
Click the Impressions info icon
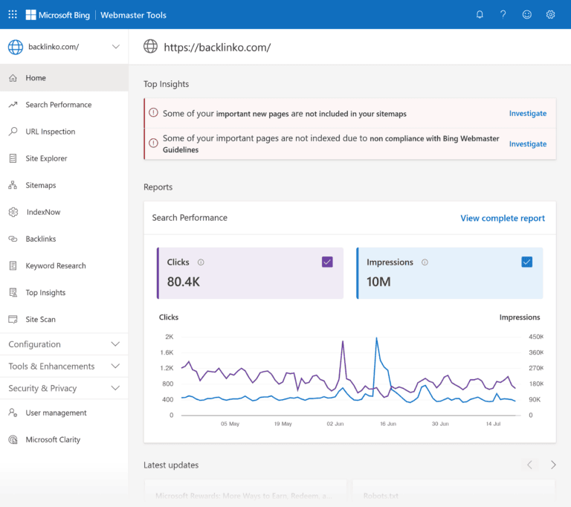coord(425,262)
